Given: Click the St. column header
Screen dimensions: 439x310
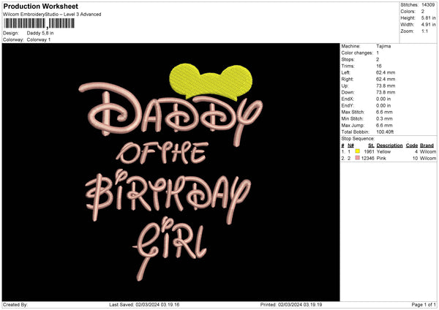Looking at the screenshot, I should [371, 145].
